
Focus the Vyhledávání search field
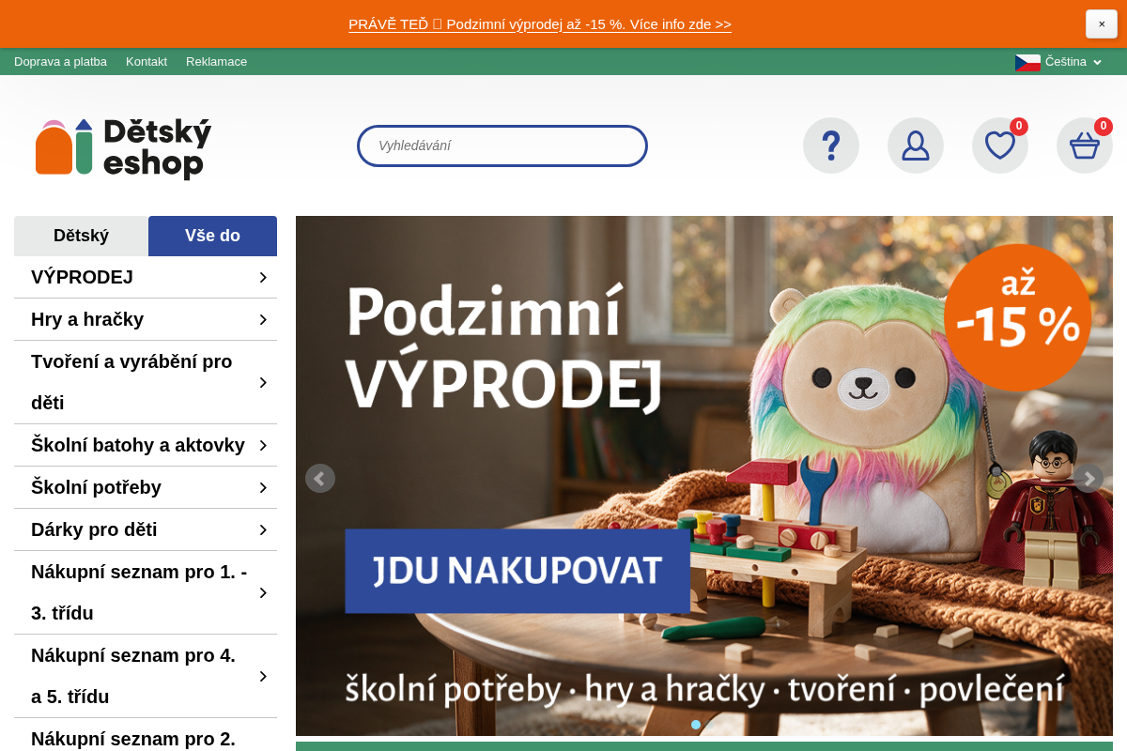point(502,146)
